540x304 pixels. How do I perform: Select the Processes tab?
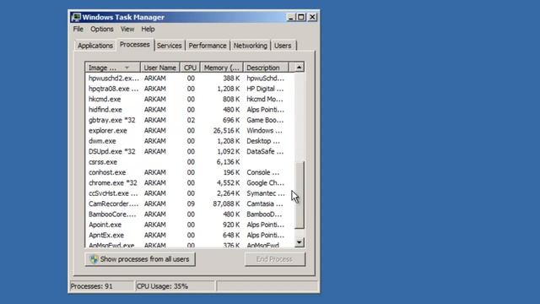[x=135, y=45]
